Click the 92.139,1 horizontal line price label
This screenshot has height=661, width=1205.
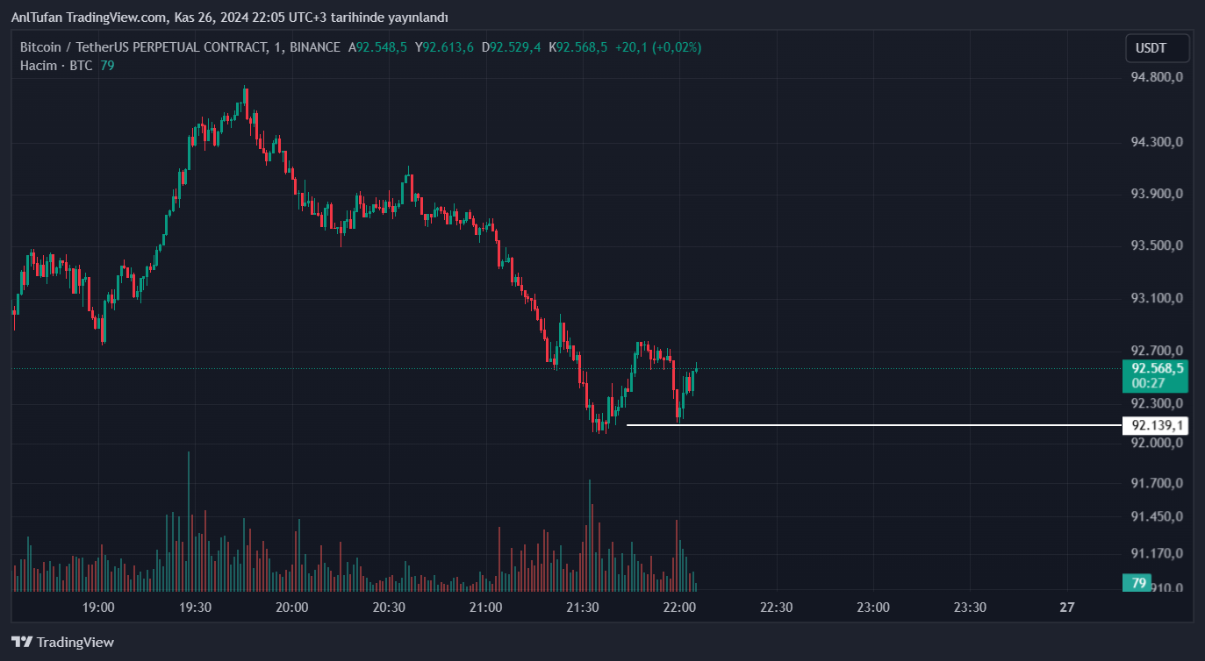[1155, 425]
